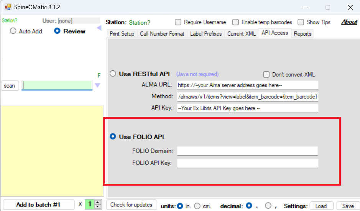The image size is (360, 211).
Task: Enable the Require Username checkbox
Action: 178,22
